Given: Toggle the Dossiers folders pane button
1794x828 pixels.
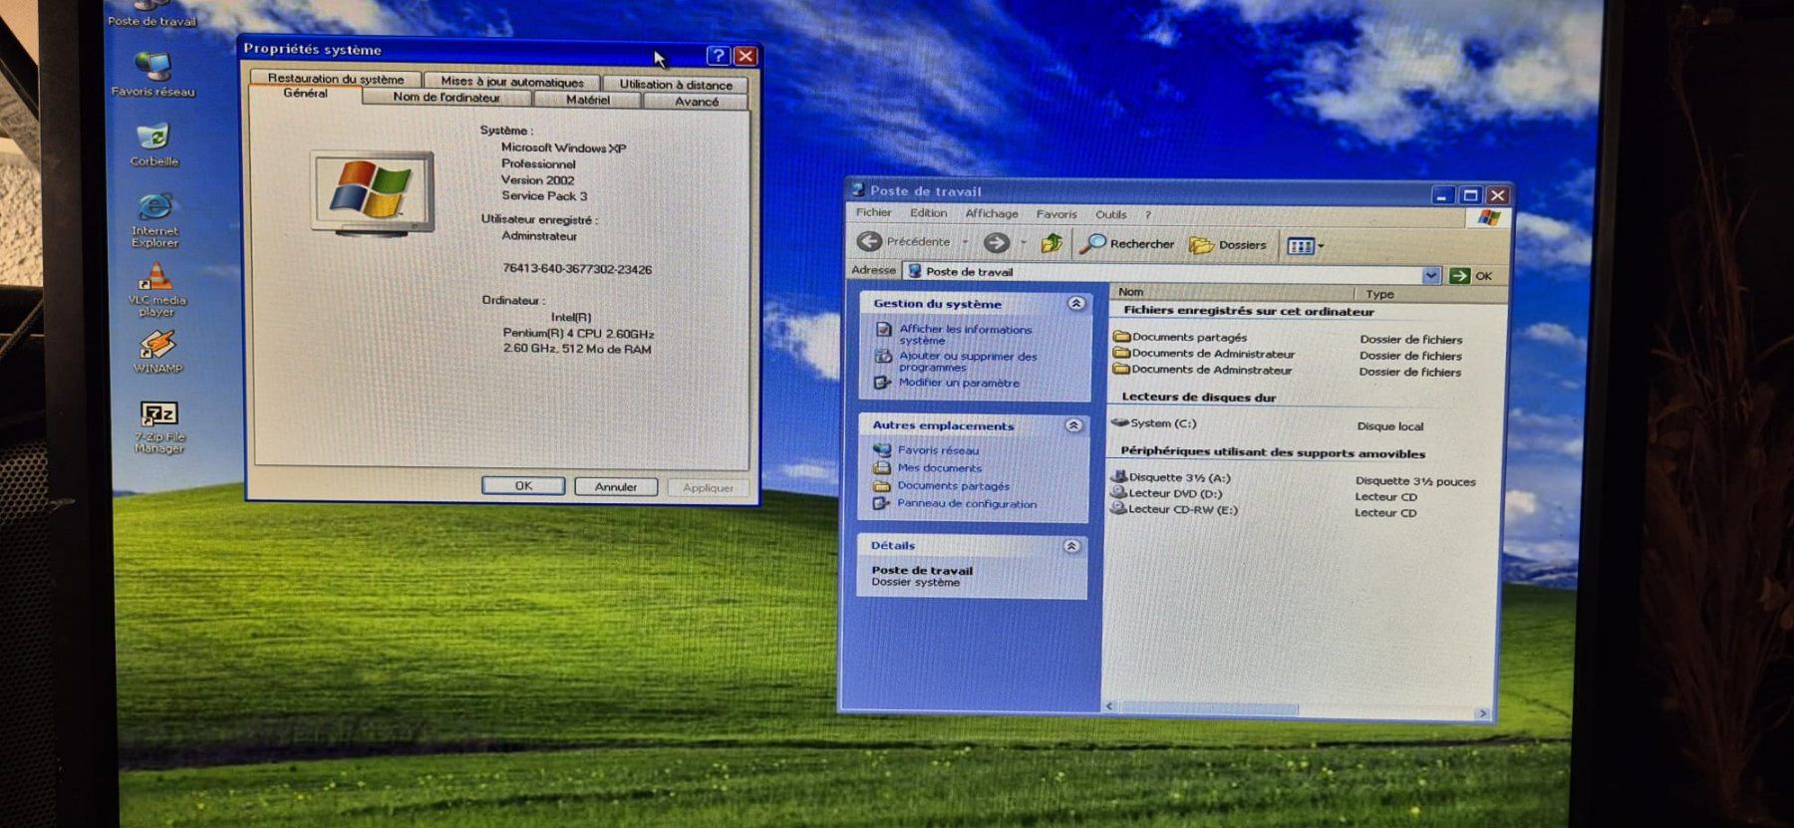Looking at the screenshot, I should coord(1228,245).
